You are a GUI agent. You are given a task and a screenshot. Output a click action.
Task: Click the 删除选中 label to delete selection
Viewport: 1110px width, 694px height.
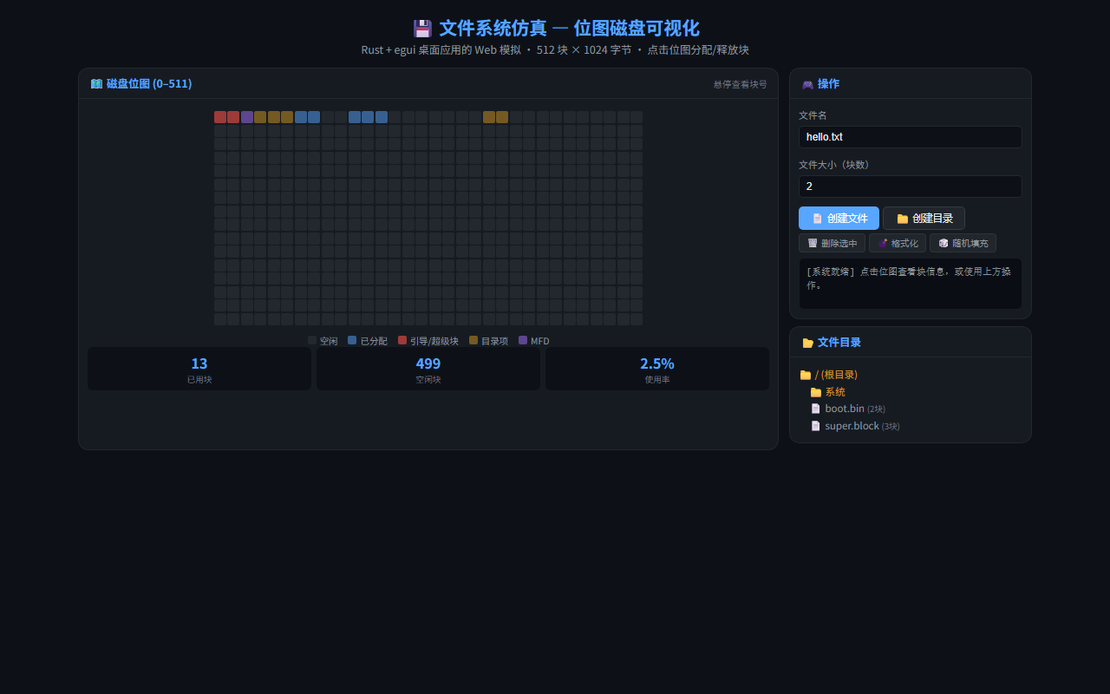point(839,244)
